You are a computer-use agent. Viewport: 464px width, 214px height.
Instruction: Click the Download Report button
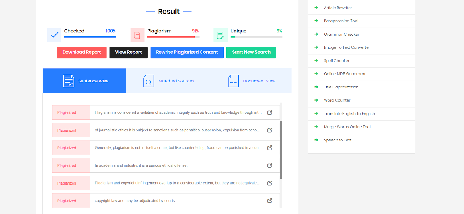pos(81,52)
